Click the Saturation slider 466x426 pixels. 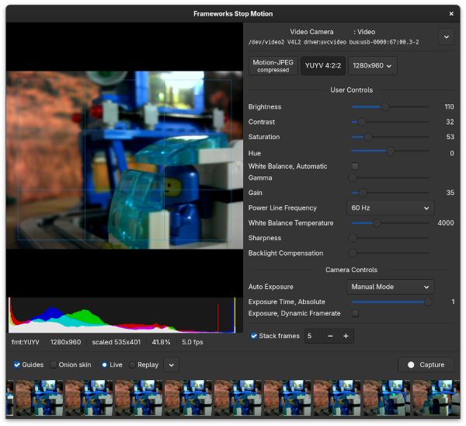(x=390, y=137)
